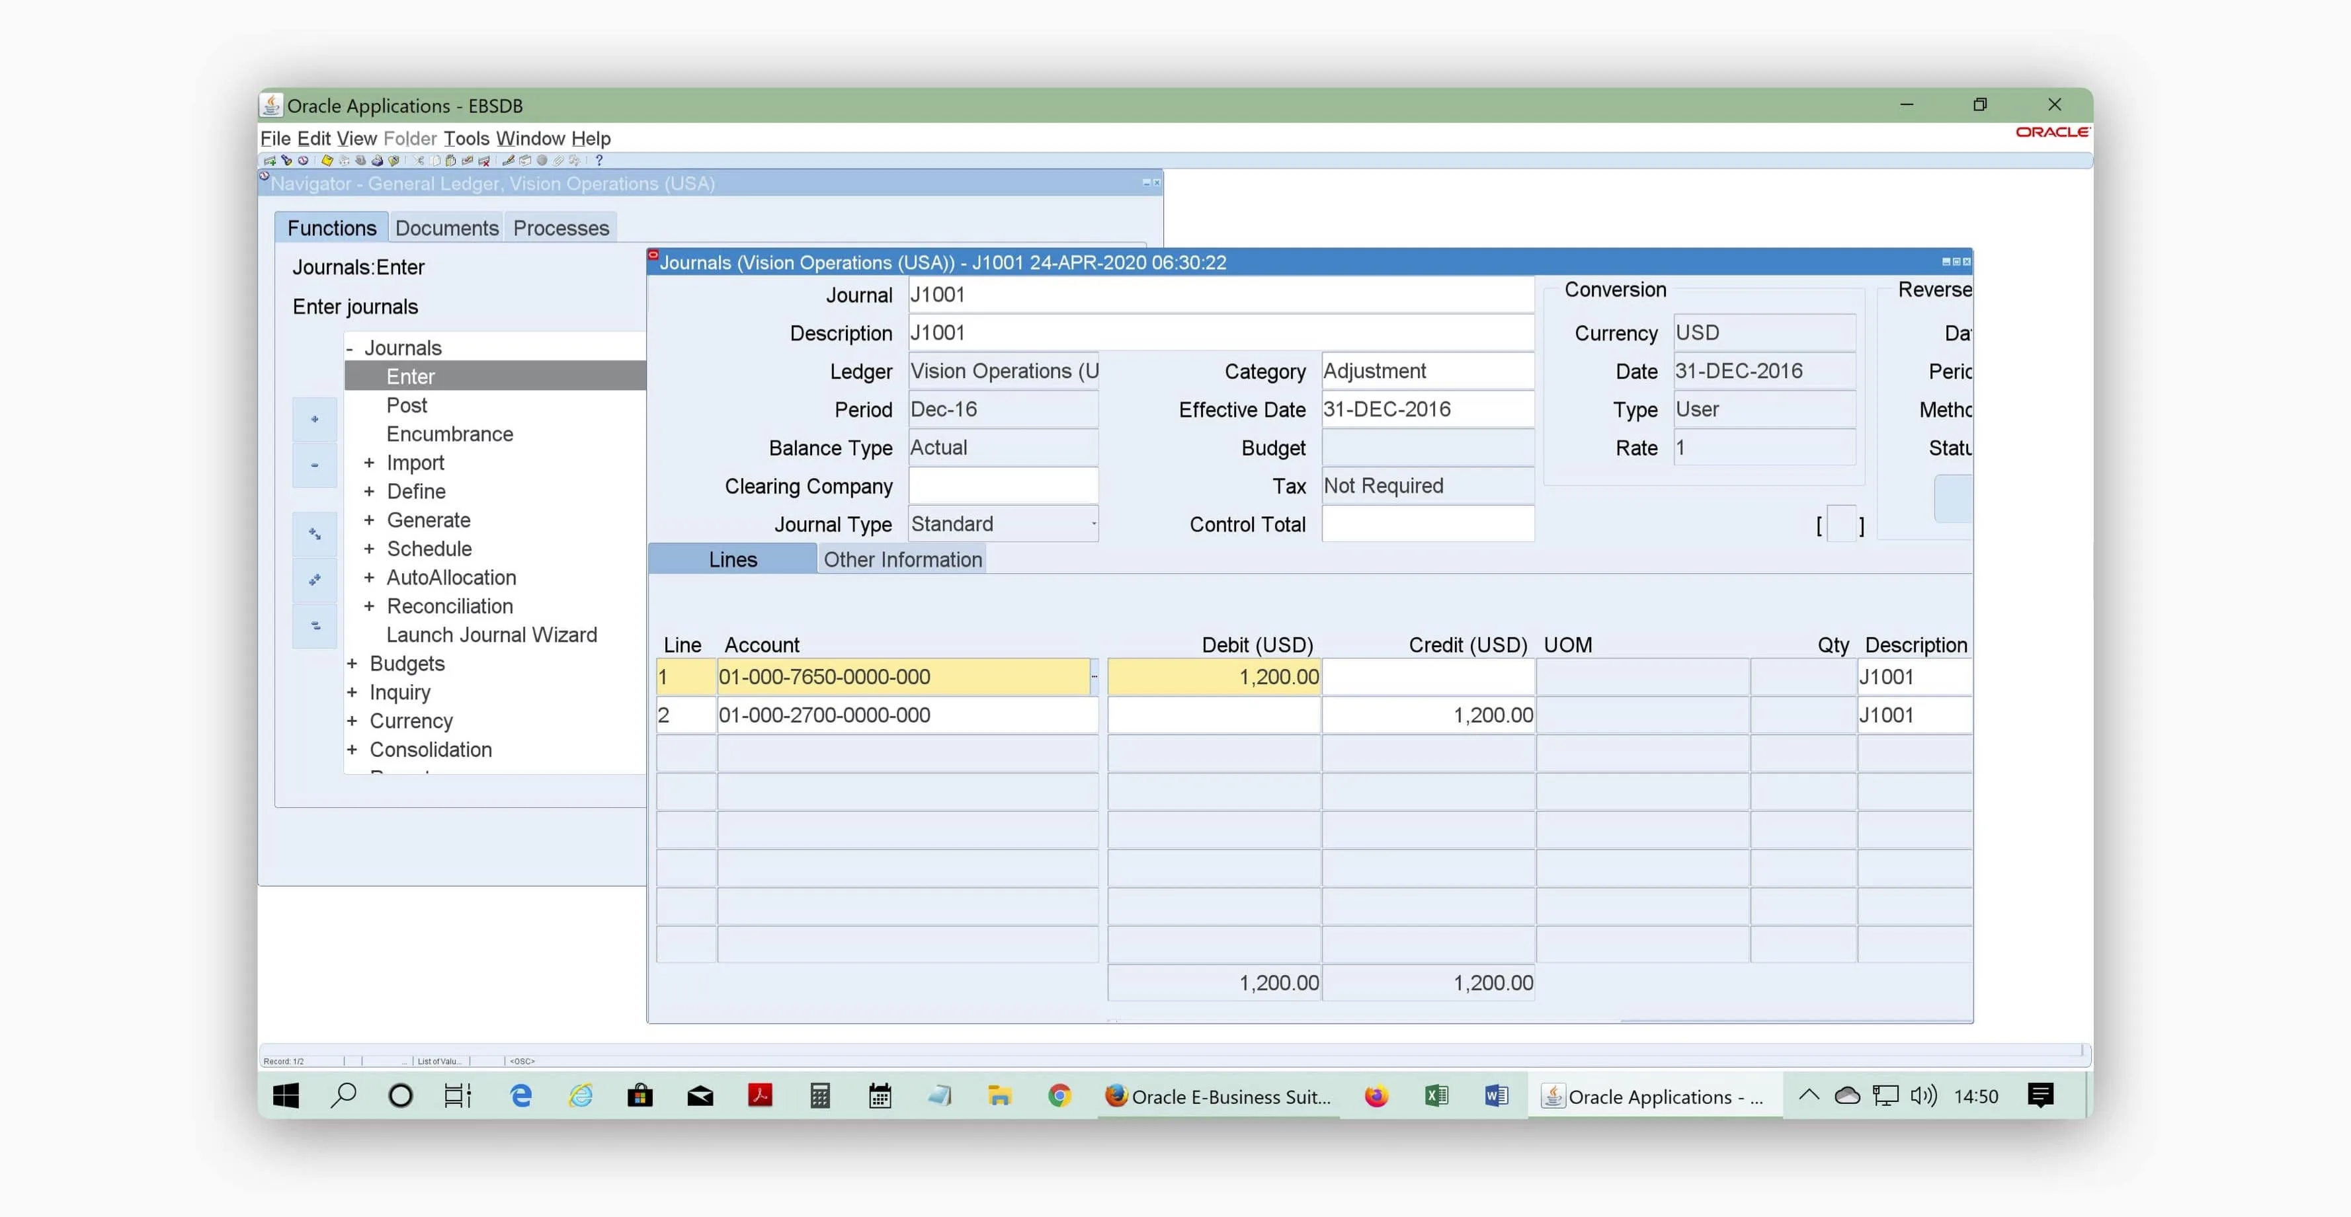Click the Account list of values button
The height and width of the screenshot is (1217, 2351).
pyautogui.click(x=1094, y=677)
